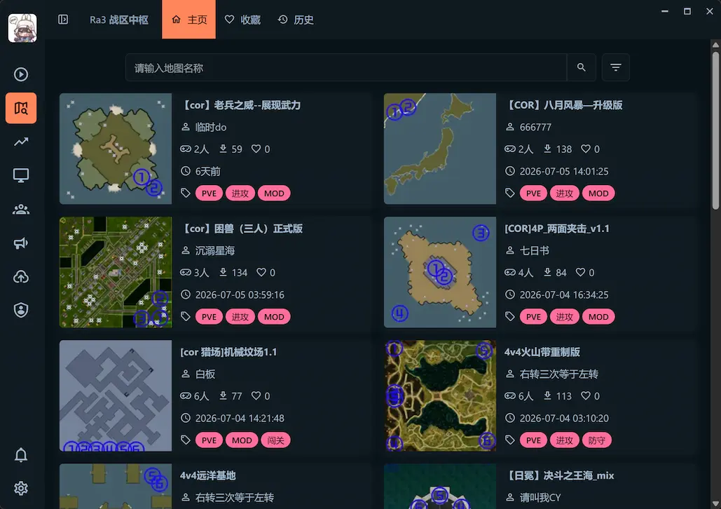721x509 pixels.
Task: Click thumbnail of 老兵之威 map
Action: pos(116,149)
